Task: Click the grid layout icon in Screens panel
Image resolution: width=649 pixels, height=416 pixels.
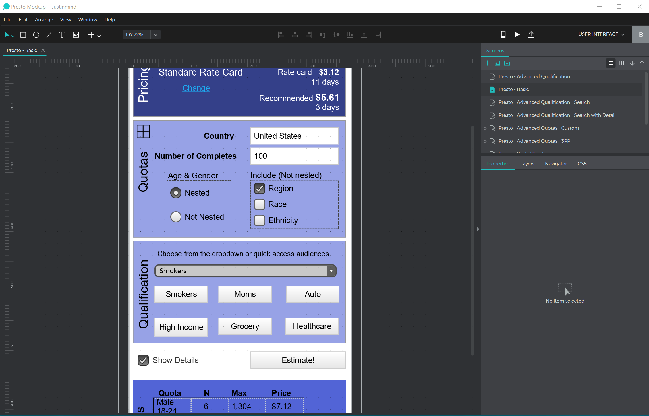Action: click(x=621, y=63)
